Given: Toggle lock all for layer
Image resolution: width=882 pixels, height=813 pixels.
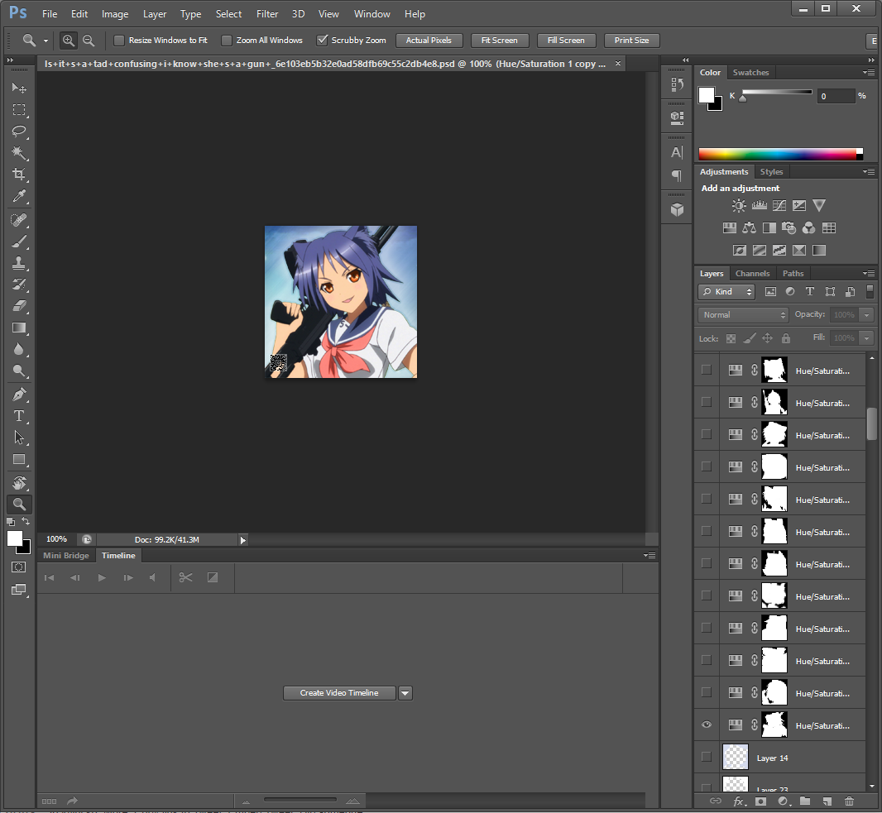Looking at the screenshot, I should point(786,338).
